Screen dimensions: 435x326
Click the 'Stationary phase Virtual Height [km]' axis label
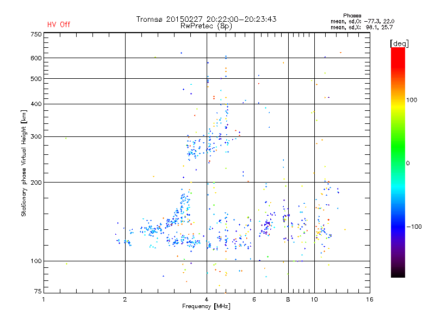24,163
